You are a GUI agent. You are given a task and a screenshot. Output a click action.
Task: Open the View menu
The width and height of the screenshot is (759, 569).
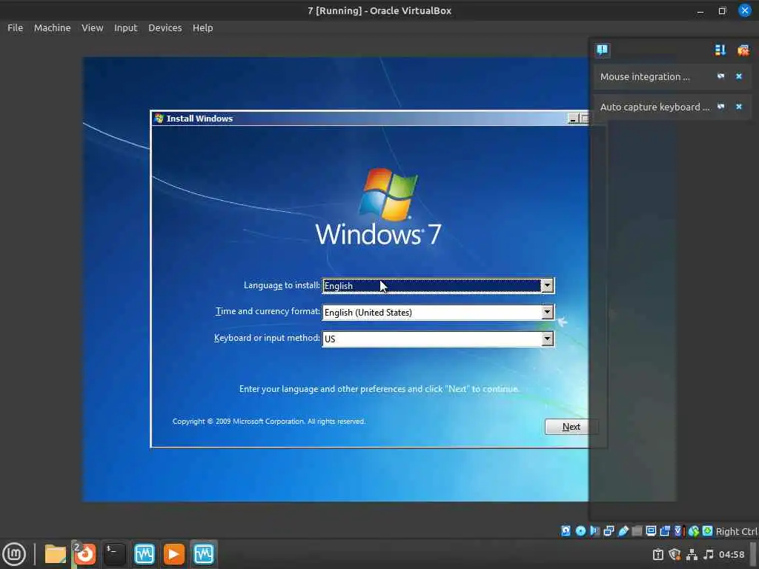pos(92,27)
